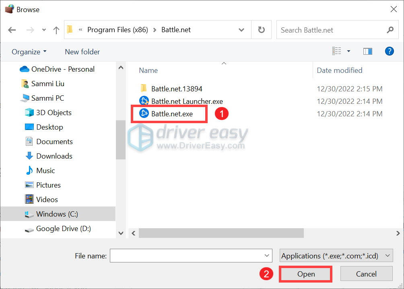Click New folder in the toolbar
This screenshot has width=404, height=289.
82,52
